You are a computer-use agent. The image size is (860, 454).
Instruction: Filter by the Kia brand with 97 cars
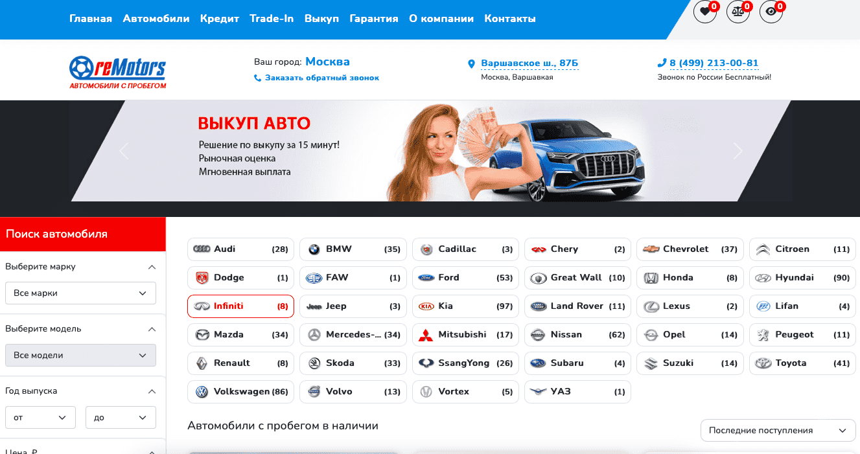[465, 306]
